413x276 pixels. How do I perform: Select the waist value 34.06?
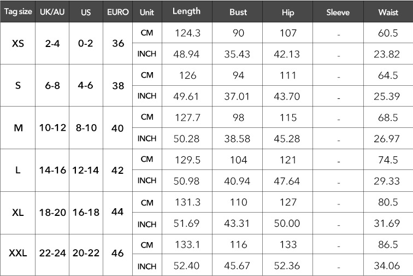pos(387,266)
